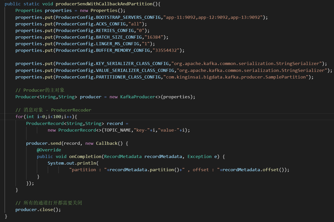Screen dimensions: 334x222
Task: Click the @Override annotation
Action: click(49, 150)
